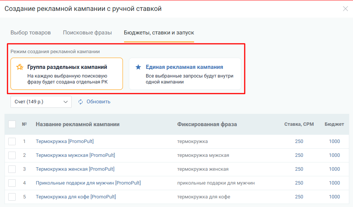The width and height of the screenshot is (353, 207).
Task: Open campaign Термокружка мужская [PromoPult]
Action: [x=75, y=155]
